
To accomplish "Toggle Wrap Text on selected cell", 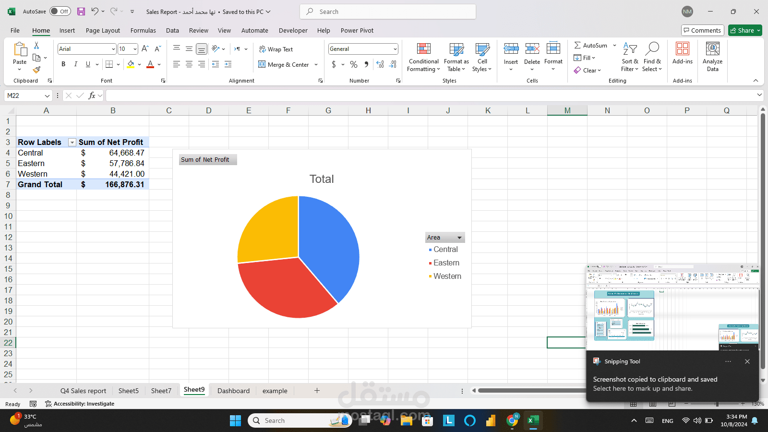I will (x=276, y=49).
